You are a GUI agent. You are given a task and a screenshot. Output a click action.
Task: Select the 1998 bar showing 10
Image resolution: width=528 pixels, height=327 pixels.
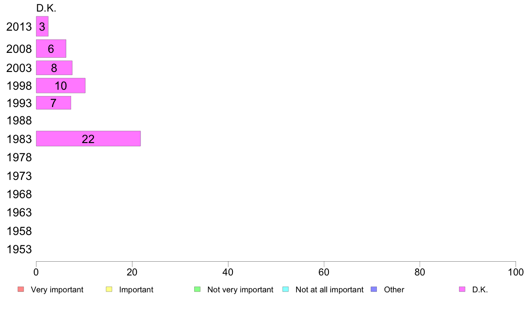pyautogui.click(x=60, y=86)
